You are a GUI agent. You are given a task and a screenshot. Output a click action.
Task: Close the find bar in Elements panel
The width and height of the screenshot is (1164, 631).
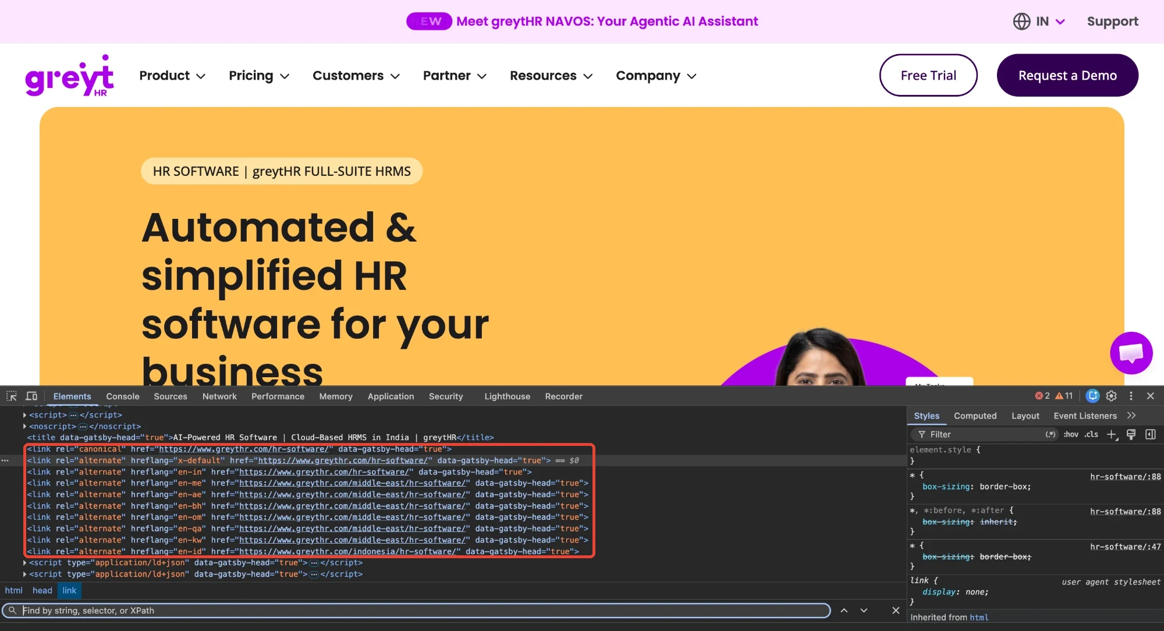tap(896, 611)
